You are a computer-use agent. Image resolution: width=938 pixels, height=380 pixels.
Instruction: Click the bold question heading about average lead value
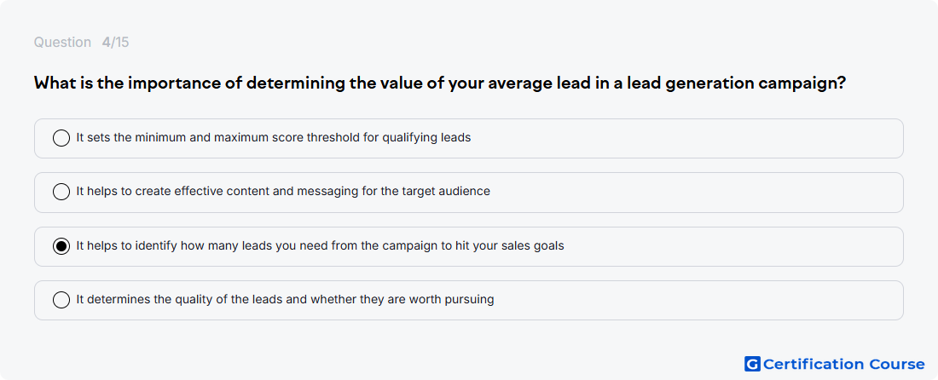(440, 83)
